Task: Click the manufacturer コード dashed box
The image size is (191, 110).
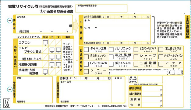Action: click(176, 73)
